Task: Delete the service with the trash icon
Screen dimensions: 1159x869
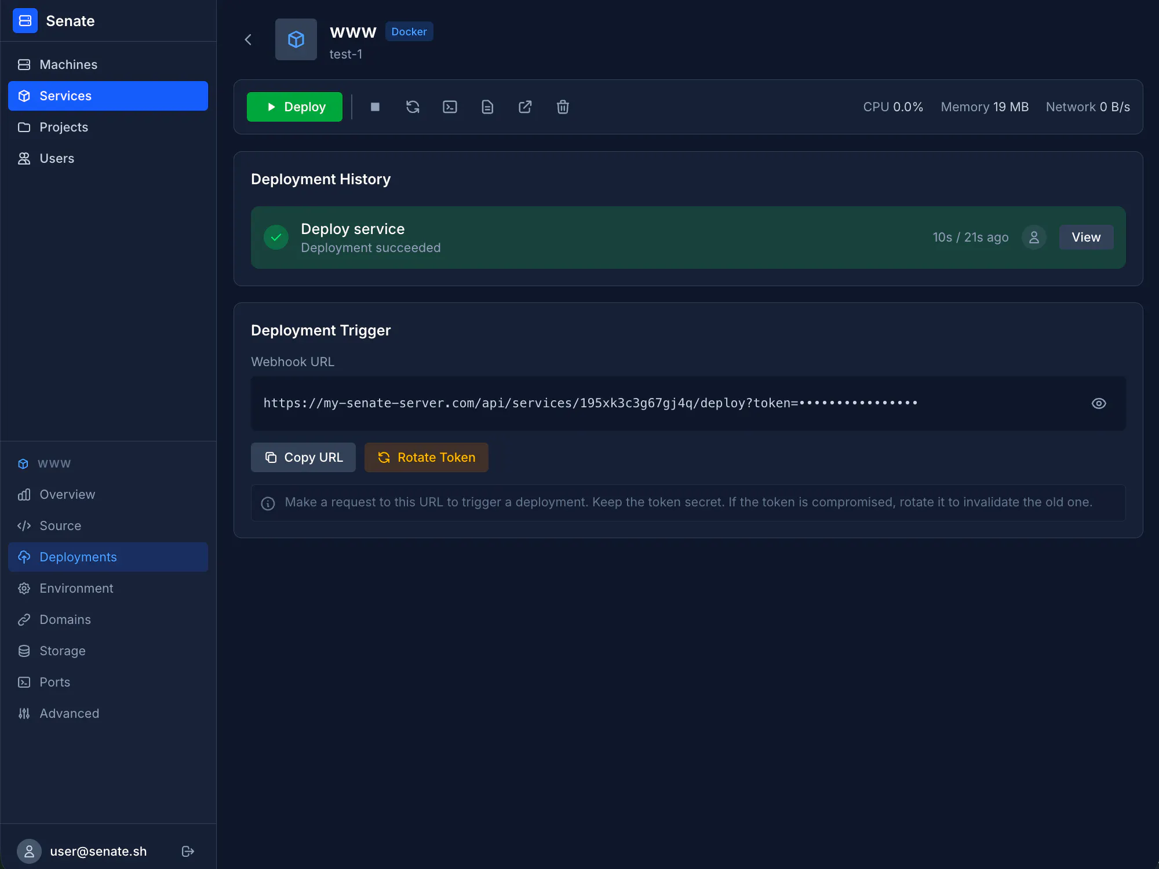Action: 563,107
